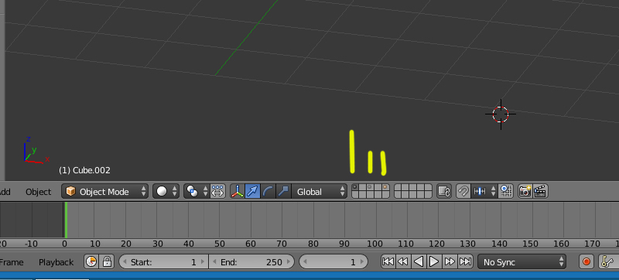Play the animation forward

(x=434, y=261)
